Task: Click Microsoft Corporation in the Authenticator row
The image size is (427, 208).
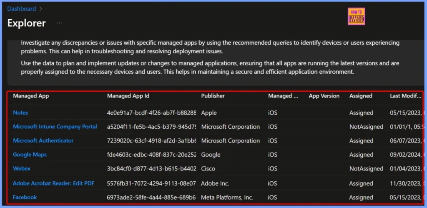Action: pyautogui.click(x=230, y=141)
